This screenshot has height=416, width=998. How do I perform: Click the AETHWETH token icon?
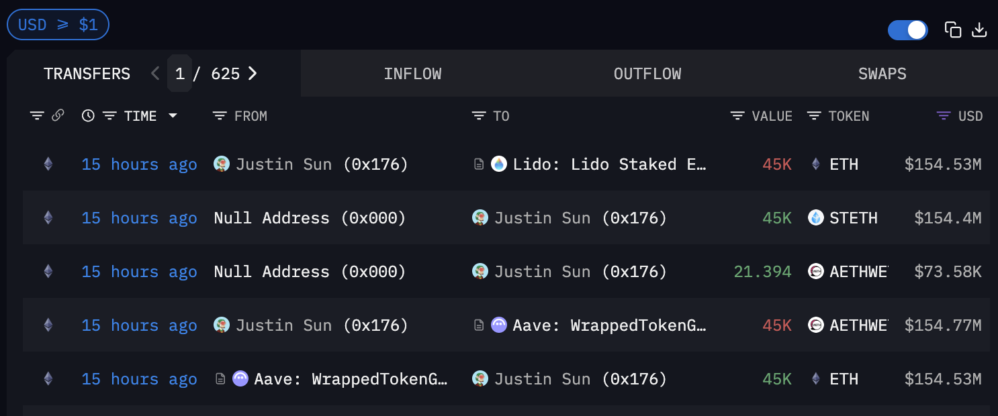pyautogui.click(x=817, y=271)
